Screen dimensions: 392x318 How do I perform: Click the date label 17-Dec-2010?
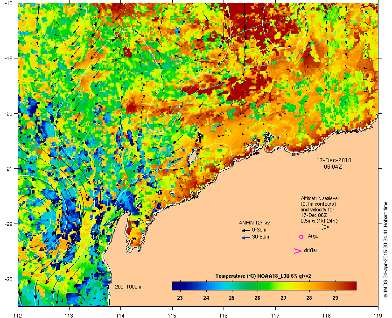[334, 160]
